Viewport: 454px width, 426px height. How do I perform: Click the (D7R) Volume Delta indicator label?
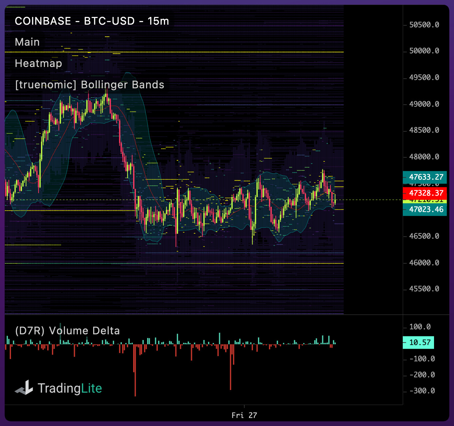click(67, 331)
